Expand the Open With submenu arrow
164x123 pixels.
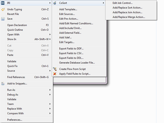(x=50, y=35)
